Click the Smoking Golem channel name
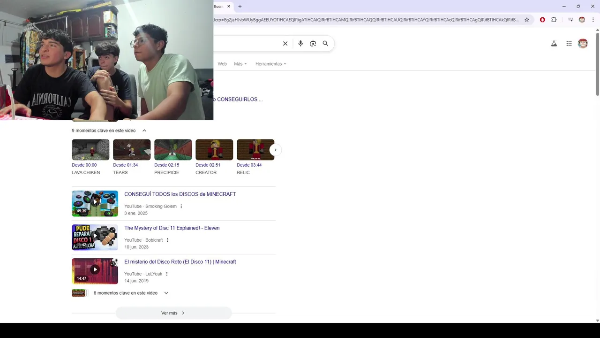The image size is (600, 338). [x=161, y=207]
